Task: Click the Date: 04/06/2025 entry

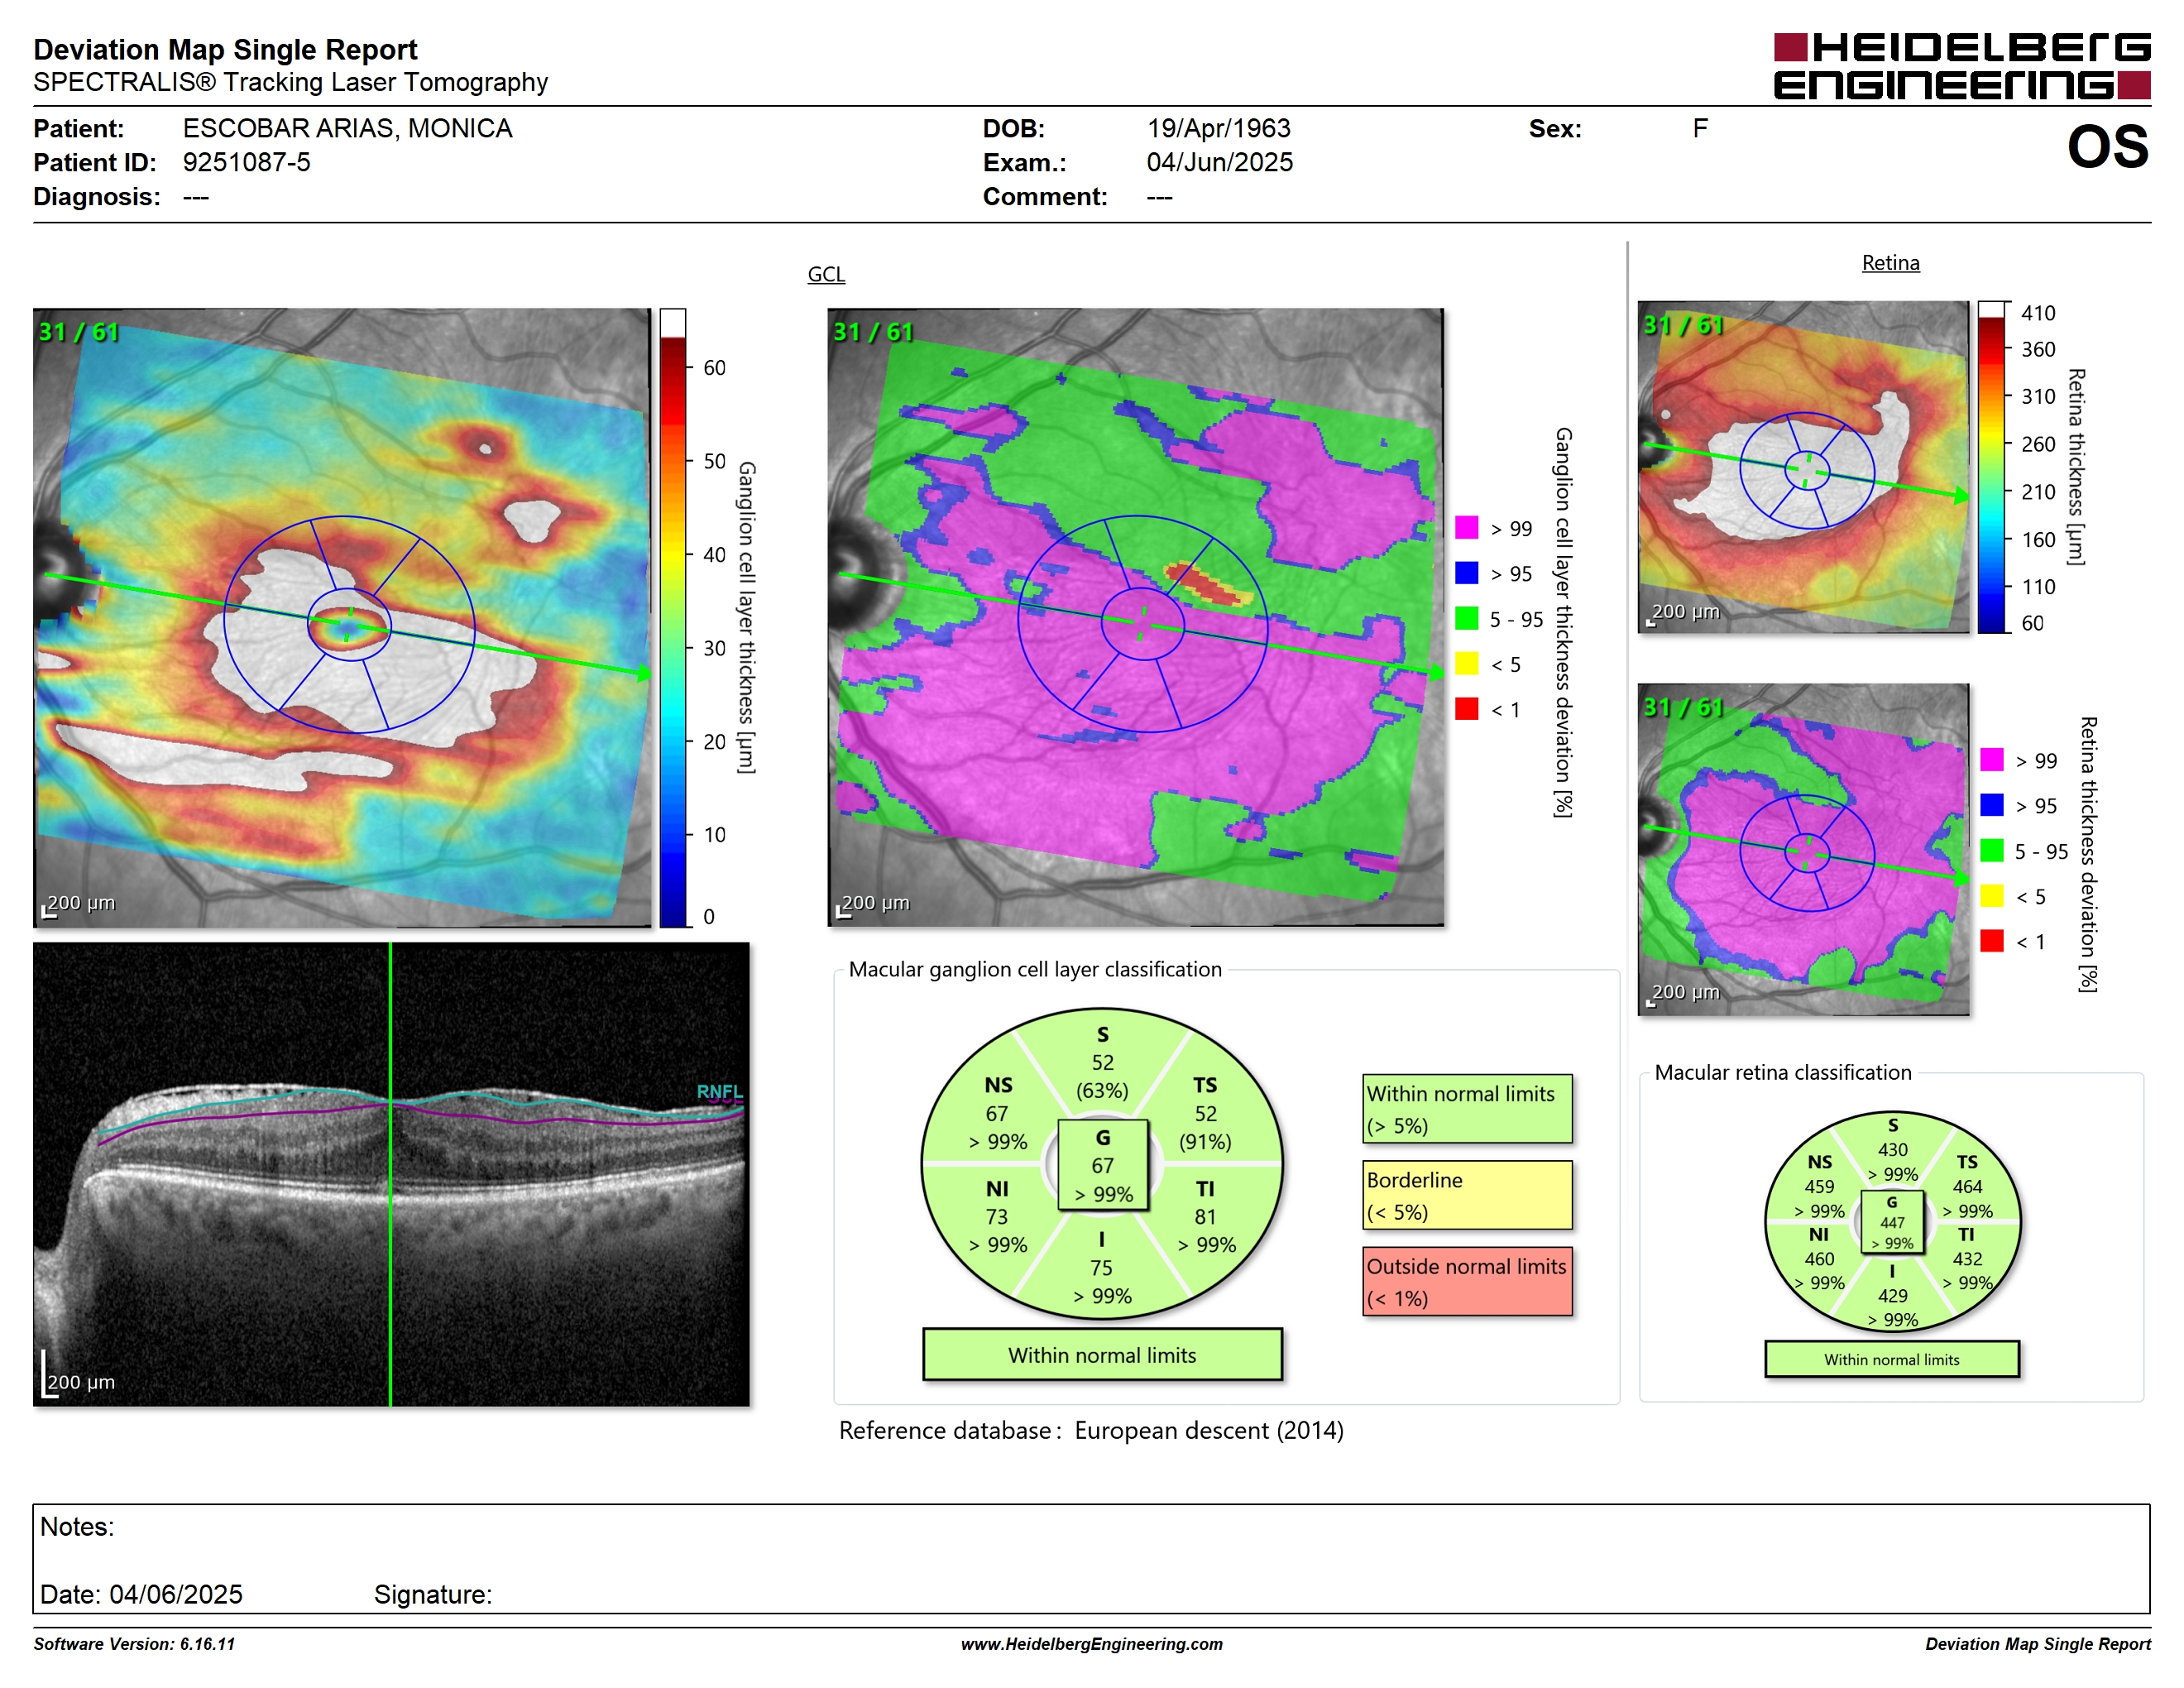Action: coord(141,1594)
